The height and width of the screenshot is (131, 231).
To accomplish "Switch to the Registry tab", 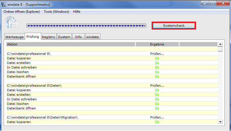I will tap(48, 37).
